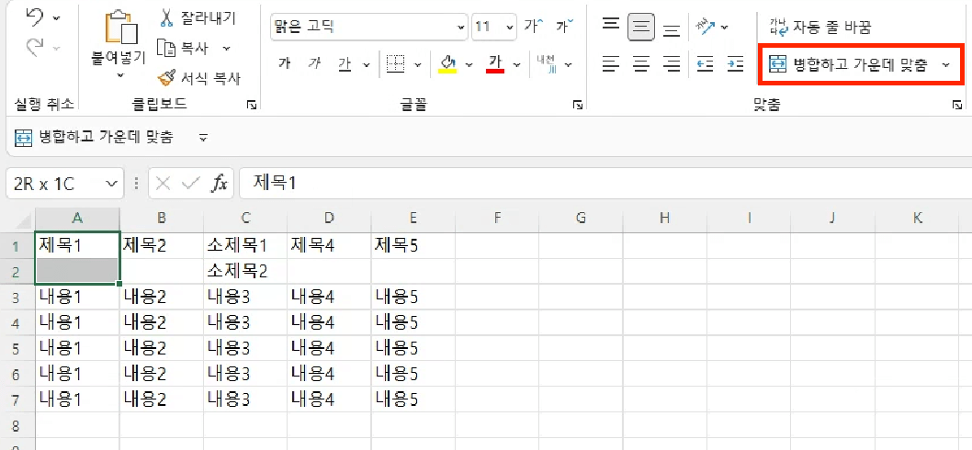The height and width of the screenshot is (450, 972).
Task: Select cell E7 with 내용5
Action: point(413,399)
